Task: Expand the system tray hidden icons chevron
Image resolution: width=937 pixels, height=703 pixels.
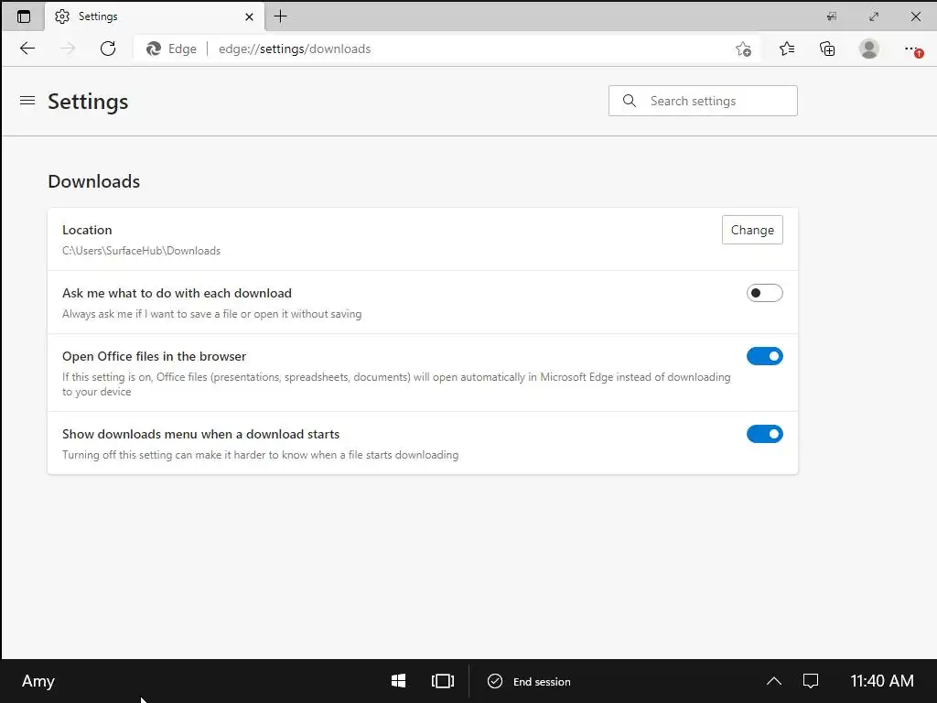Action: (774, 681)
